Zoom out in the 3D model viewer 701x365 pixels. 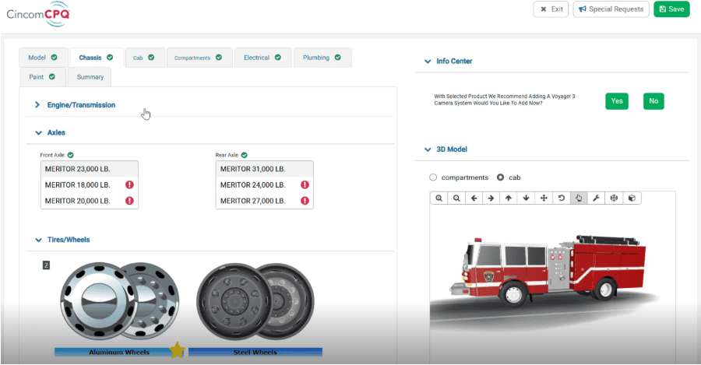pos(456,198)
